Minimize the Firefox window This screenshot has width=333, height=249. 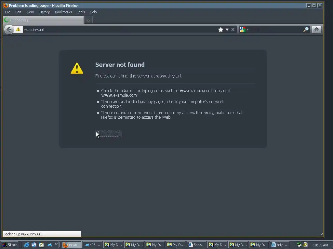308,6
